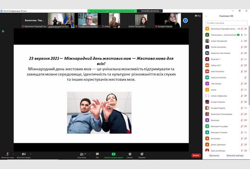Viewport: 250px width, 169px height.
Task: Click Алена Проданова microphone icon in list
Action: pos(242,41)
